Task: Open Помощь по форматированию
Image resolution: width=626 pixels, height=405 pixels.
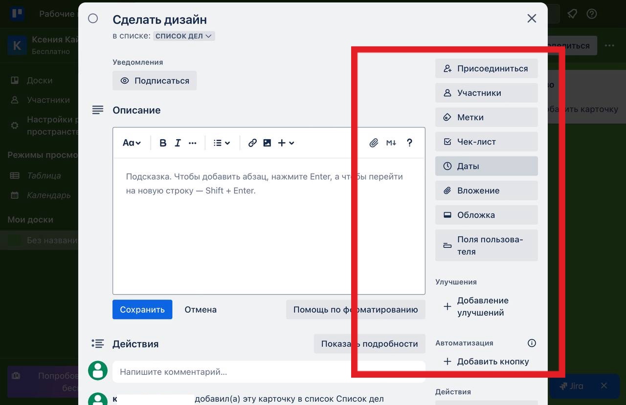Action: pos(356,309)
